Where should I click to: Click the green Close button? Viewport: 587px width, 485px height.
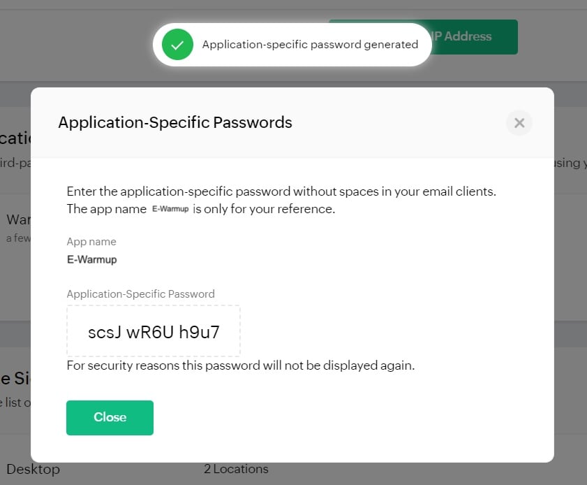[110, 417]
